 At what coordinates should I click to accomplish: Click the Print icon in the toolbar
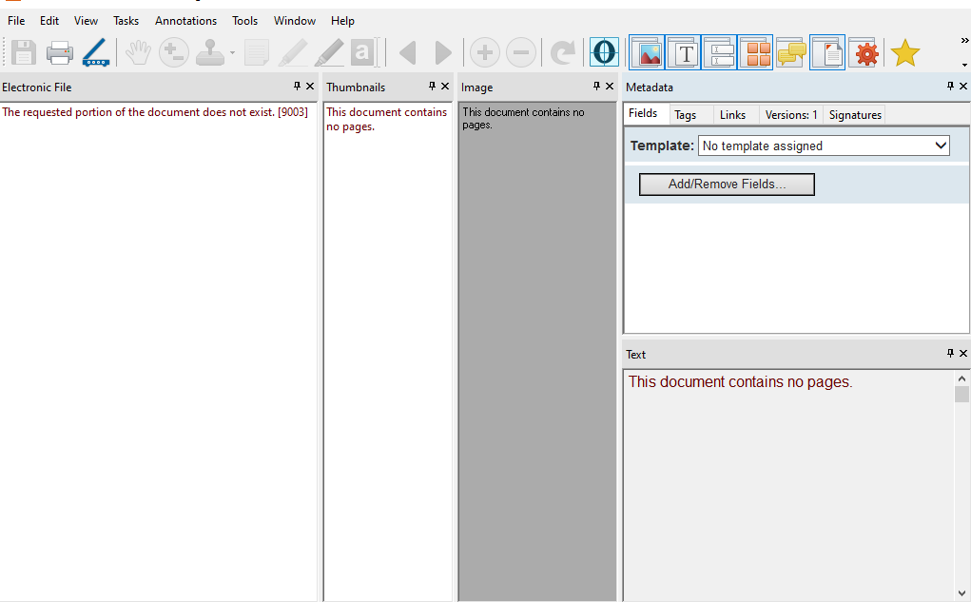[x=60, y=53]
